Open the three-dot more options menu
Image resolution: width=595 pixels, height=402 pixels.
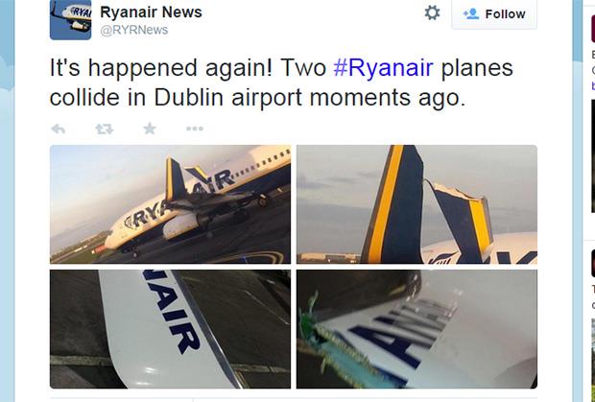pos(194,129)
